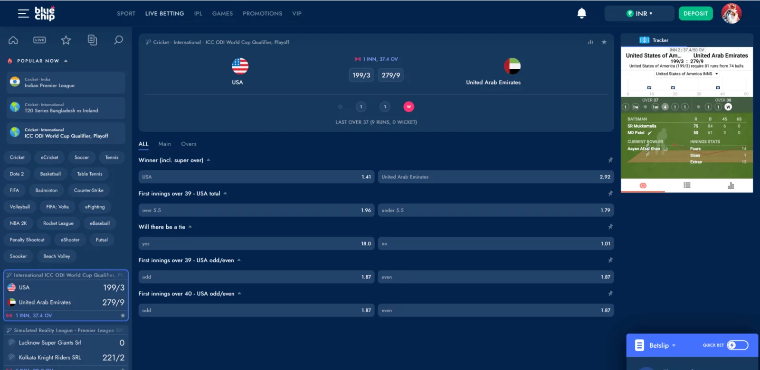Expand the Betslip panel arrow
The width and height of the screenshot is (760, 370).
[x=674, y=346]
